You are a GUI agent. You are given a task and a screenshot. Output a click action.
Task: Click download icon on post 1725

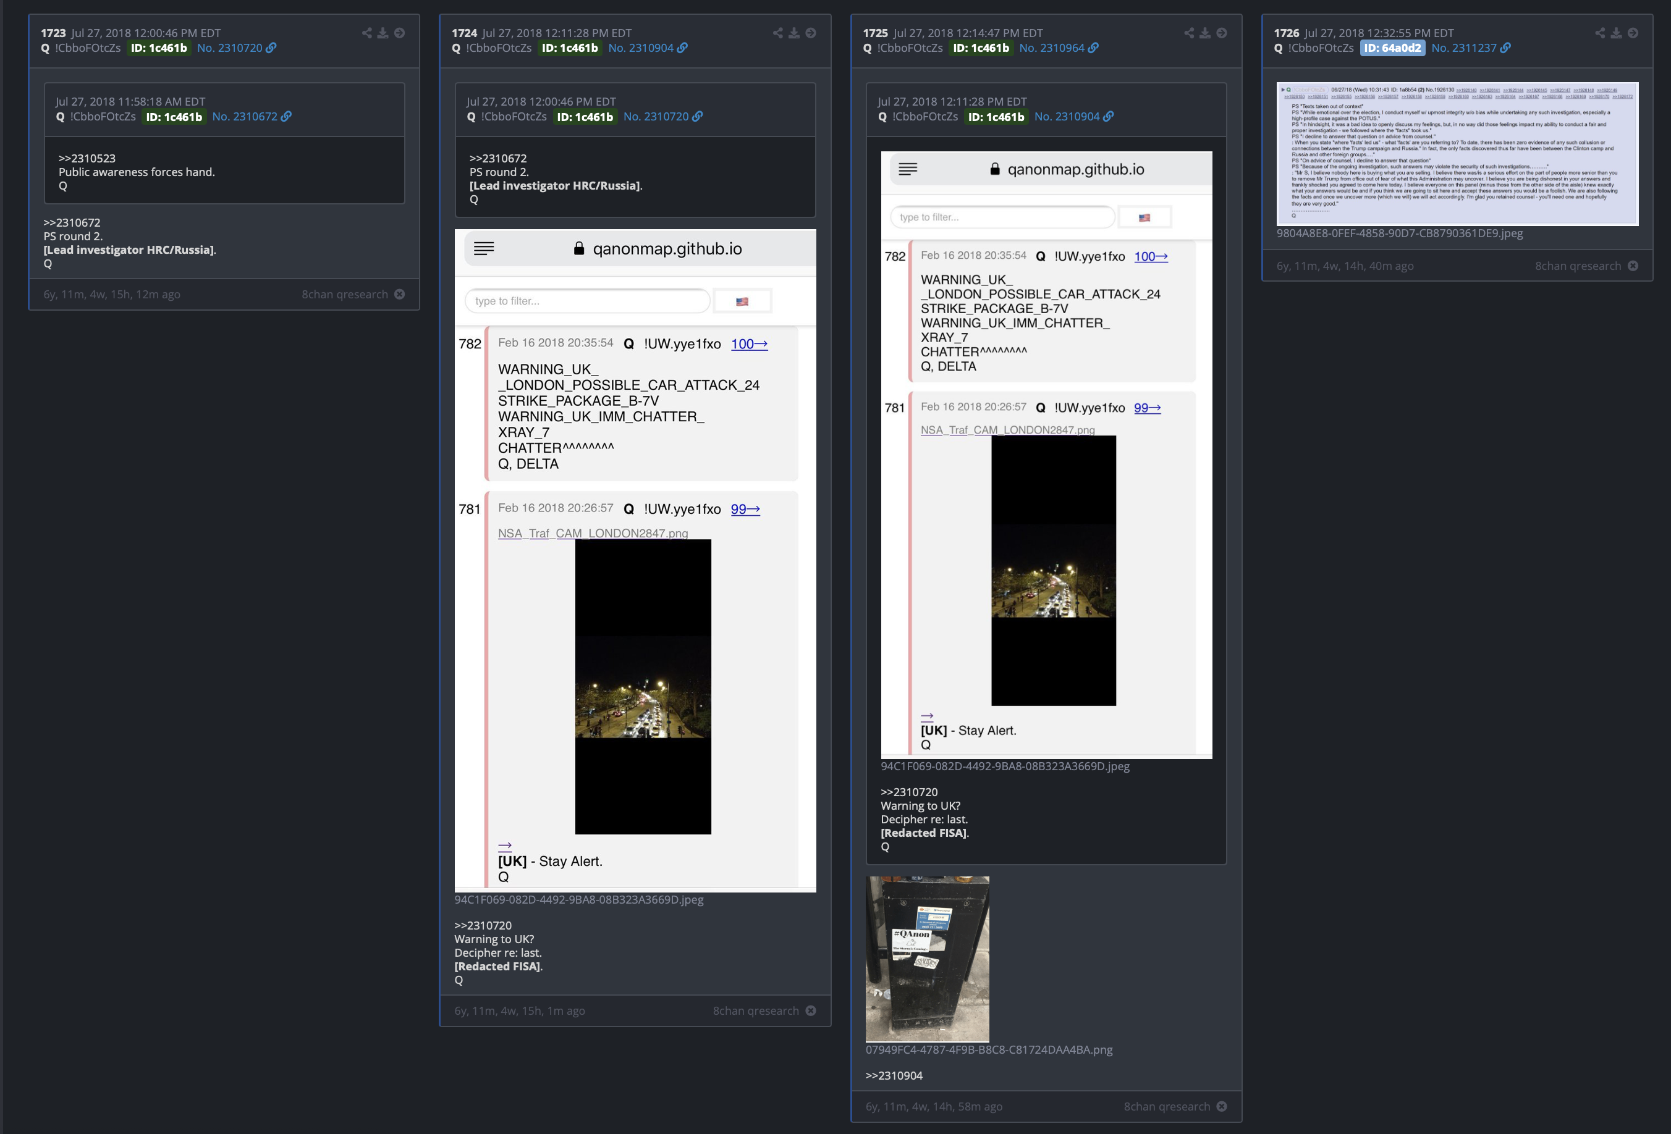[1206, 33]
